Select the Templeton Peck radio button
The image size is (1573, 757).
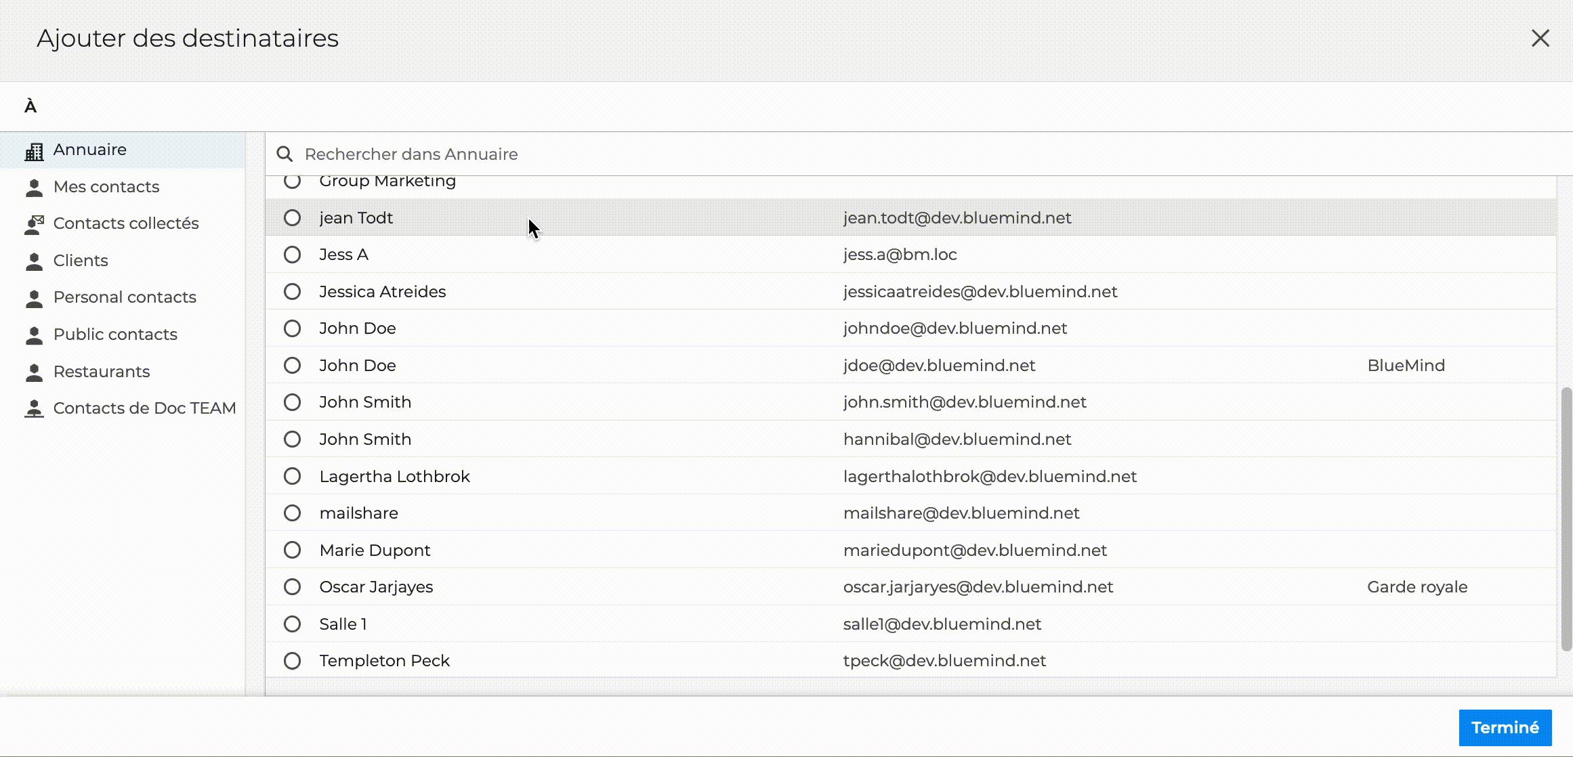coord(292,661)
